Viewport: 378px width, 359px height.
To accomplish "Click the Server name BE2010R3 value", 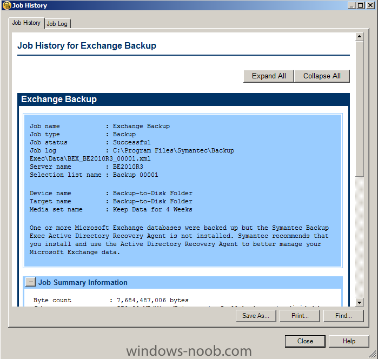I will tap(128, 167).
